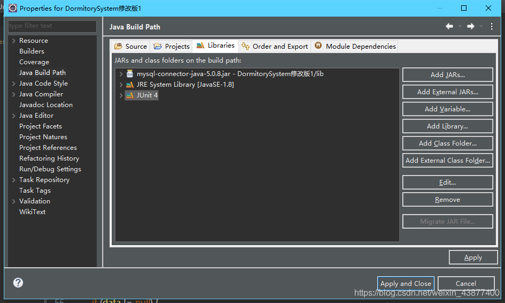Select Java Build Path in the tree
This screenshot has height=303, width=505.
42,73
